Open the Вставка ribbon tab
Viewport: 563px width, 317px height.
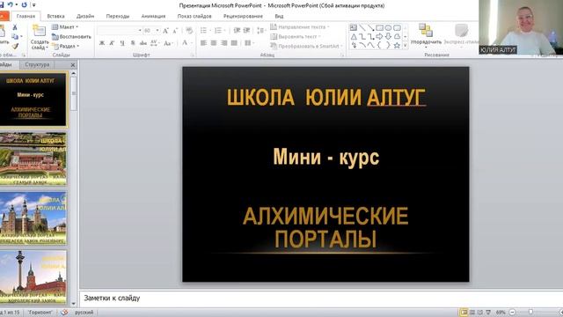tap(55, 16)
